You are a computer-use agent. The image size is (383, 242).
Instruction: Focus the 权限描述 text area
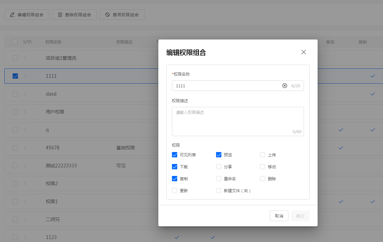[x=238, y=121]
